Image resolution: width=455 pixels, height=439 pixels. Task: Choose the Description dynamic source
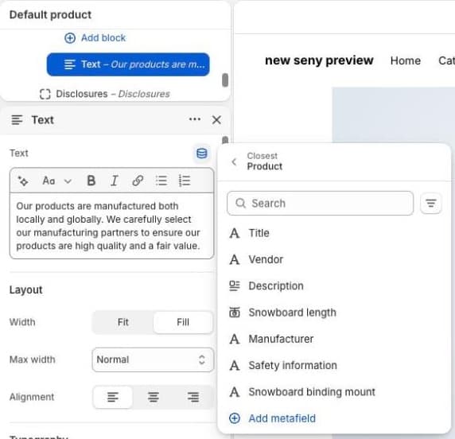pos(334,286)
